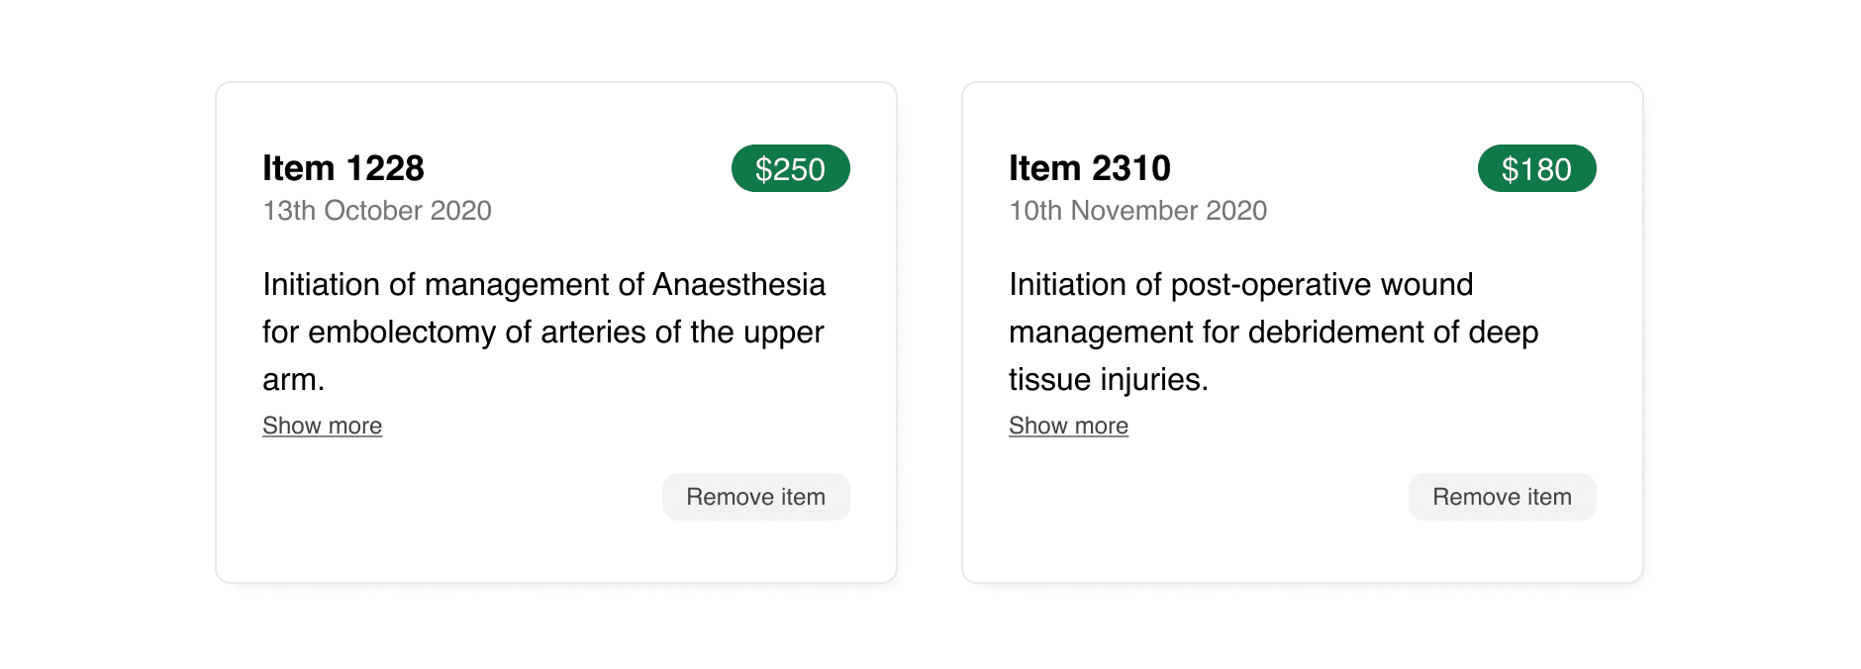
Task: Select the Item 2310 heading
Action: [1090, 168]
